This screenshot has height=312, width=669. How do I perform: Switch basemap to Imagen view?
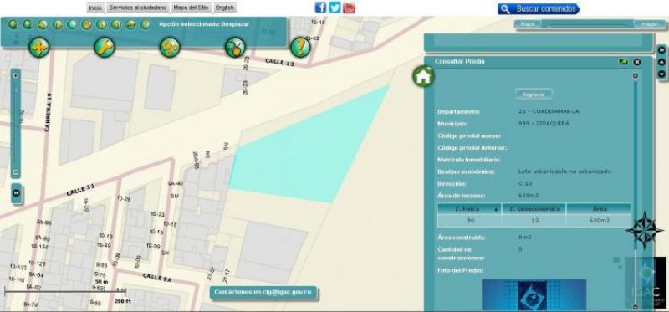point(649,24)
